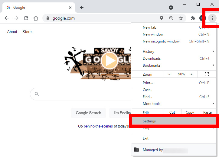Reload the page with the refresh icon

26,18
